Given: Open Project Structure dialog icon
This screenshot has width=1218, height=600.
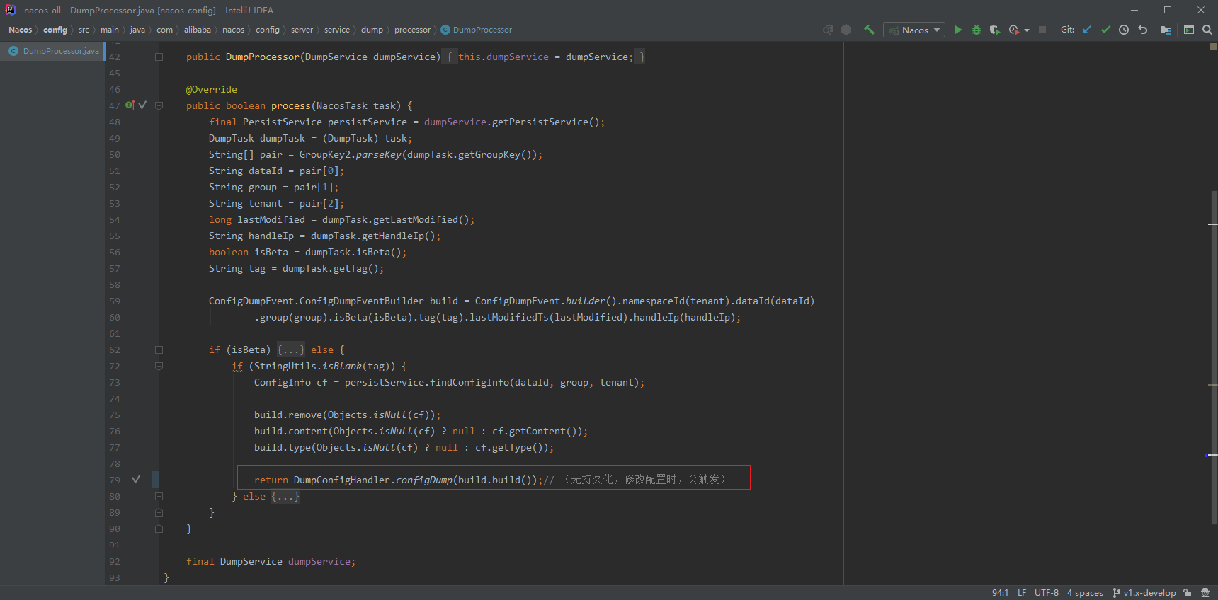Looking at the screenshot, I should [x=1166, y=30].
